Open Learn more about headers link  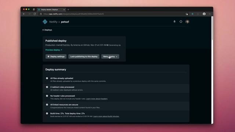pos(97,99)
